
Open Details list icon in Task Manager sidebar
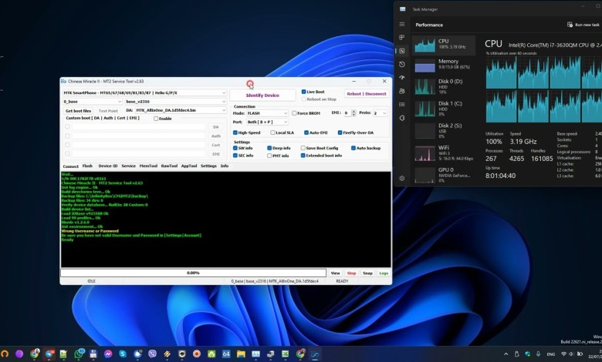pyautogui.click(x=402, y=104)
